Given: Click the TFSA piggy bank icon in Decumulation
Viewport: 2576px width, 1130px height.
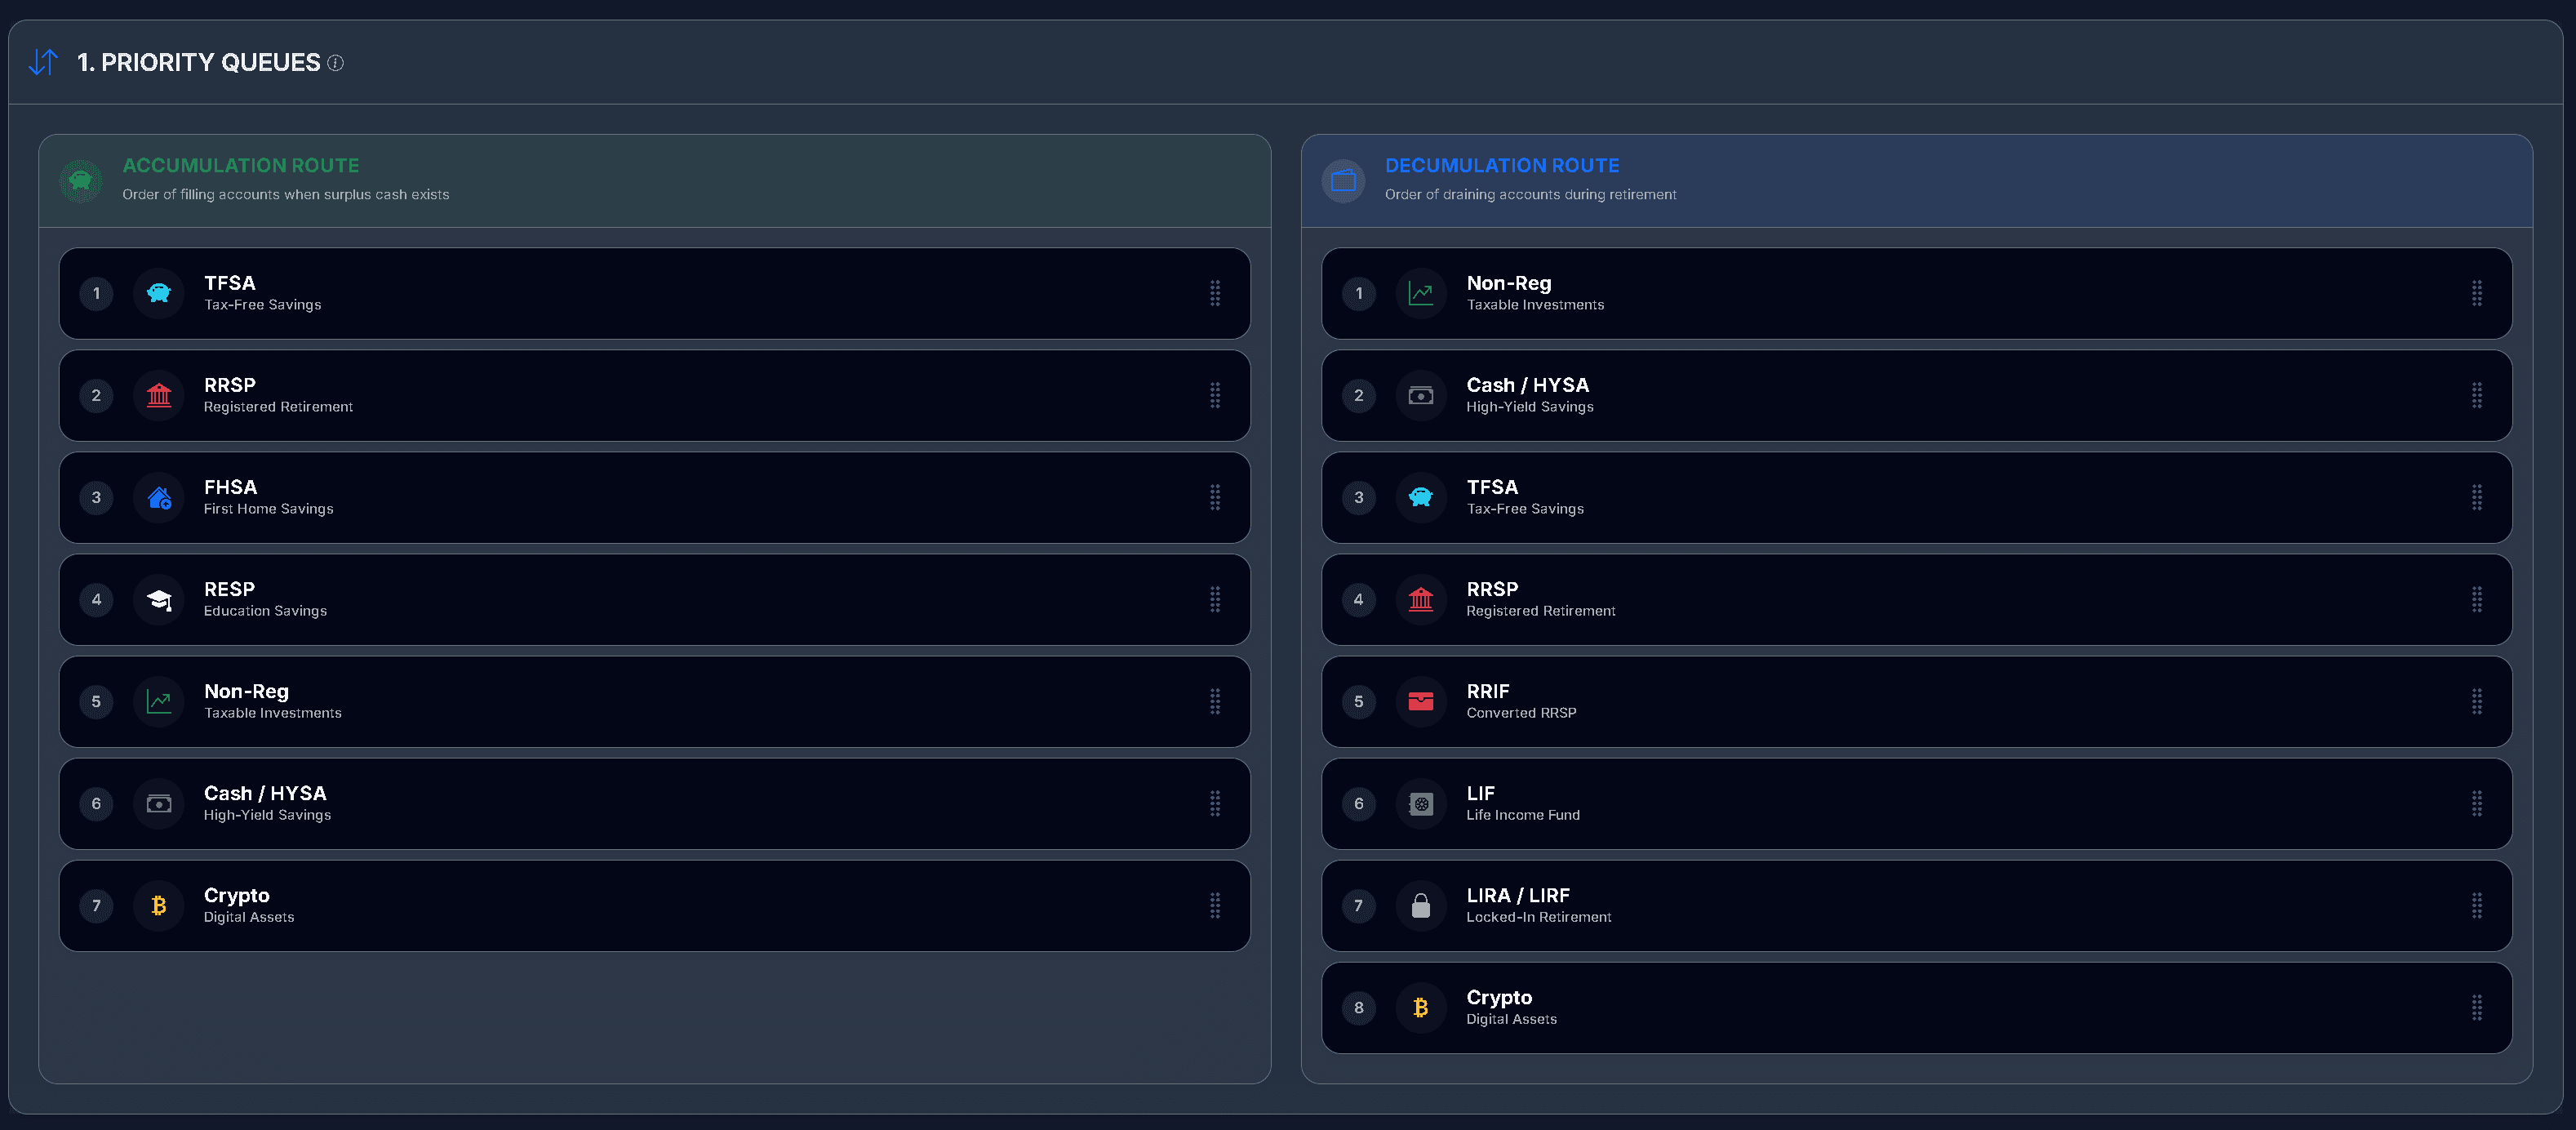Looking at the screenshot, I should [1421, 497].
